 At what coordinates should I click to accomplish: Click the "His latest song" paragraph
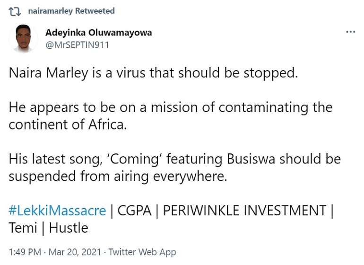pos(175,168)
